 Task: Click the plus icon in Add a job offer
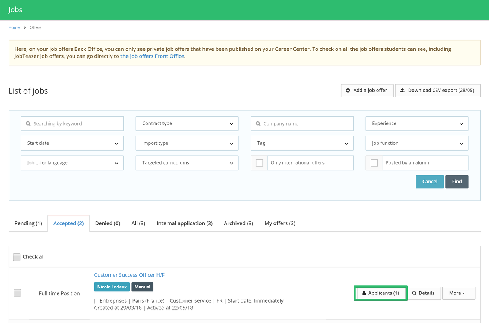(x=348, y=90)
